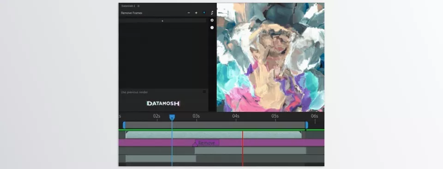The image size is (443, 169).
Task: Click the work area start handle
Action: pos(124,125)
